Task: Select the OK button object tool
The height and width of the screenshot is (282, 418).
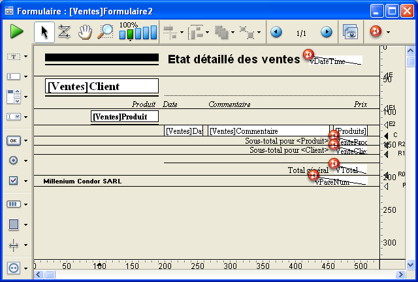Action: click(x=13, y=140)
